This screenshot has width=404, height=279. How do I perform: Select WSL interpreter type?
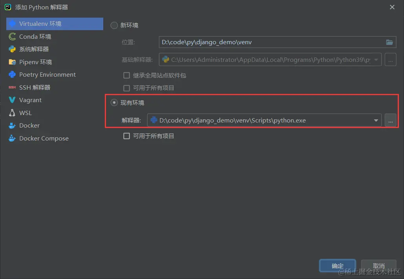[x=55, y=113]
